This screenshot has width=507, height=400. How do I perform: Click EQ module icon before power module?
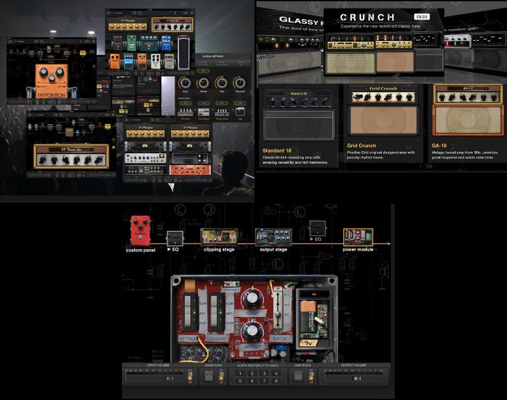point(317,229)
